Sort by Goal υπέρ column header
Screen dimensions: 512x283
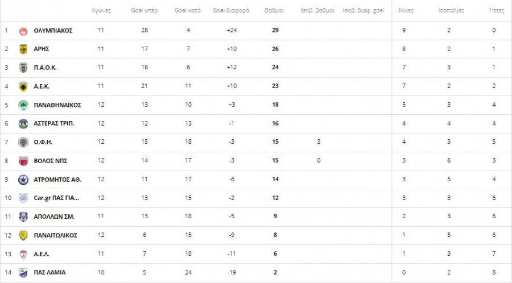pos(144,11)
